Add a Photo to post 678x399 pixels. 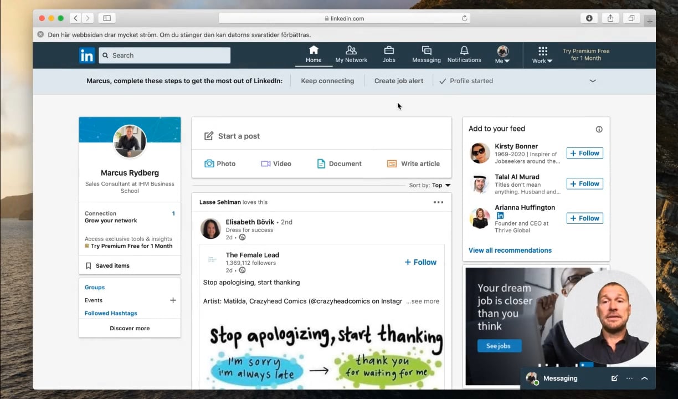(220, 163)
